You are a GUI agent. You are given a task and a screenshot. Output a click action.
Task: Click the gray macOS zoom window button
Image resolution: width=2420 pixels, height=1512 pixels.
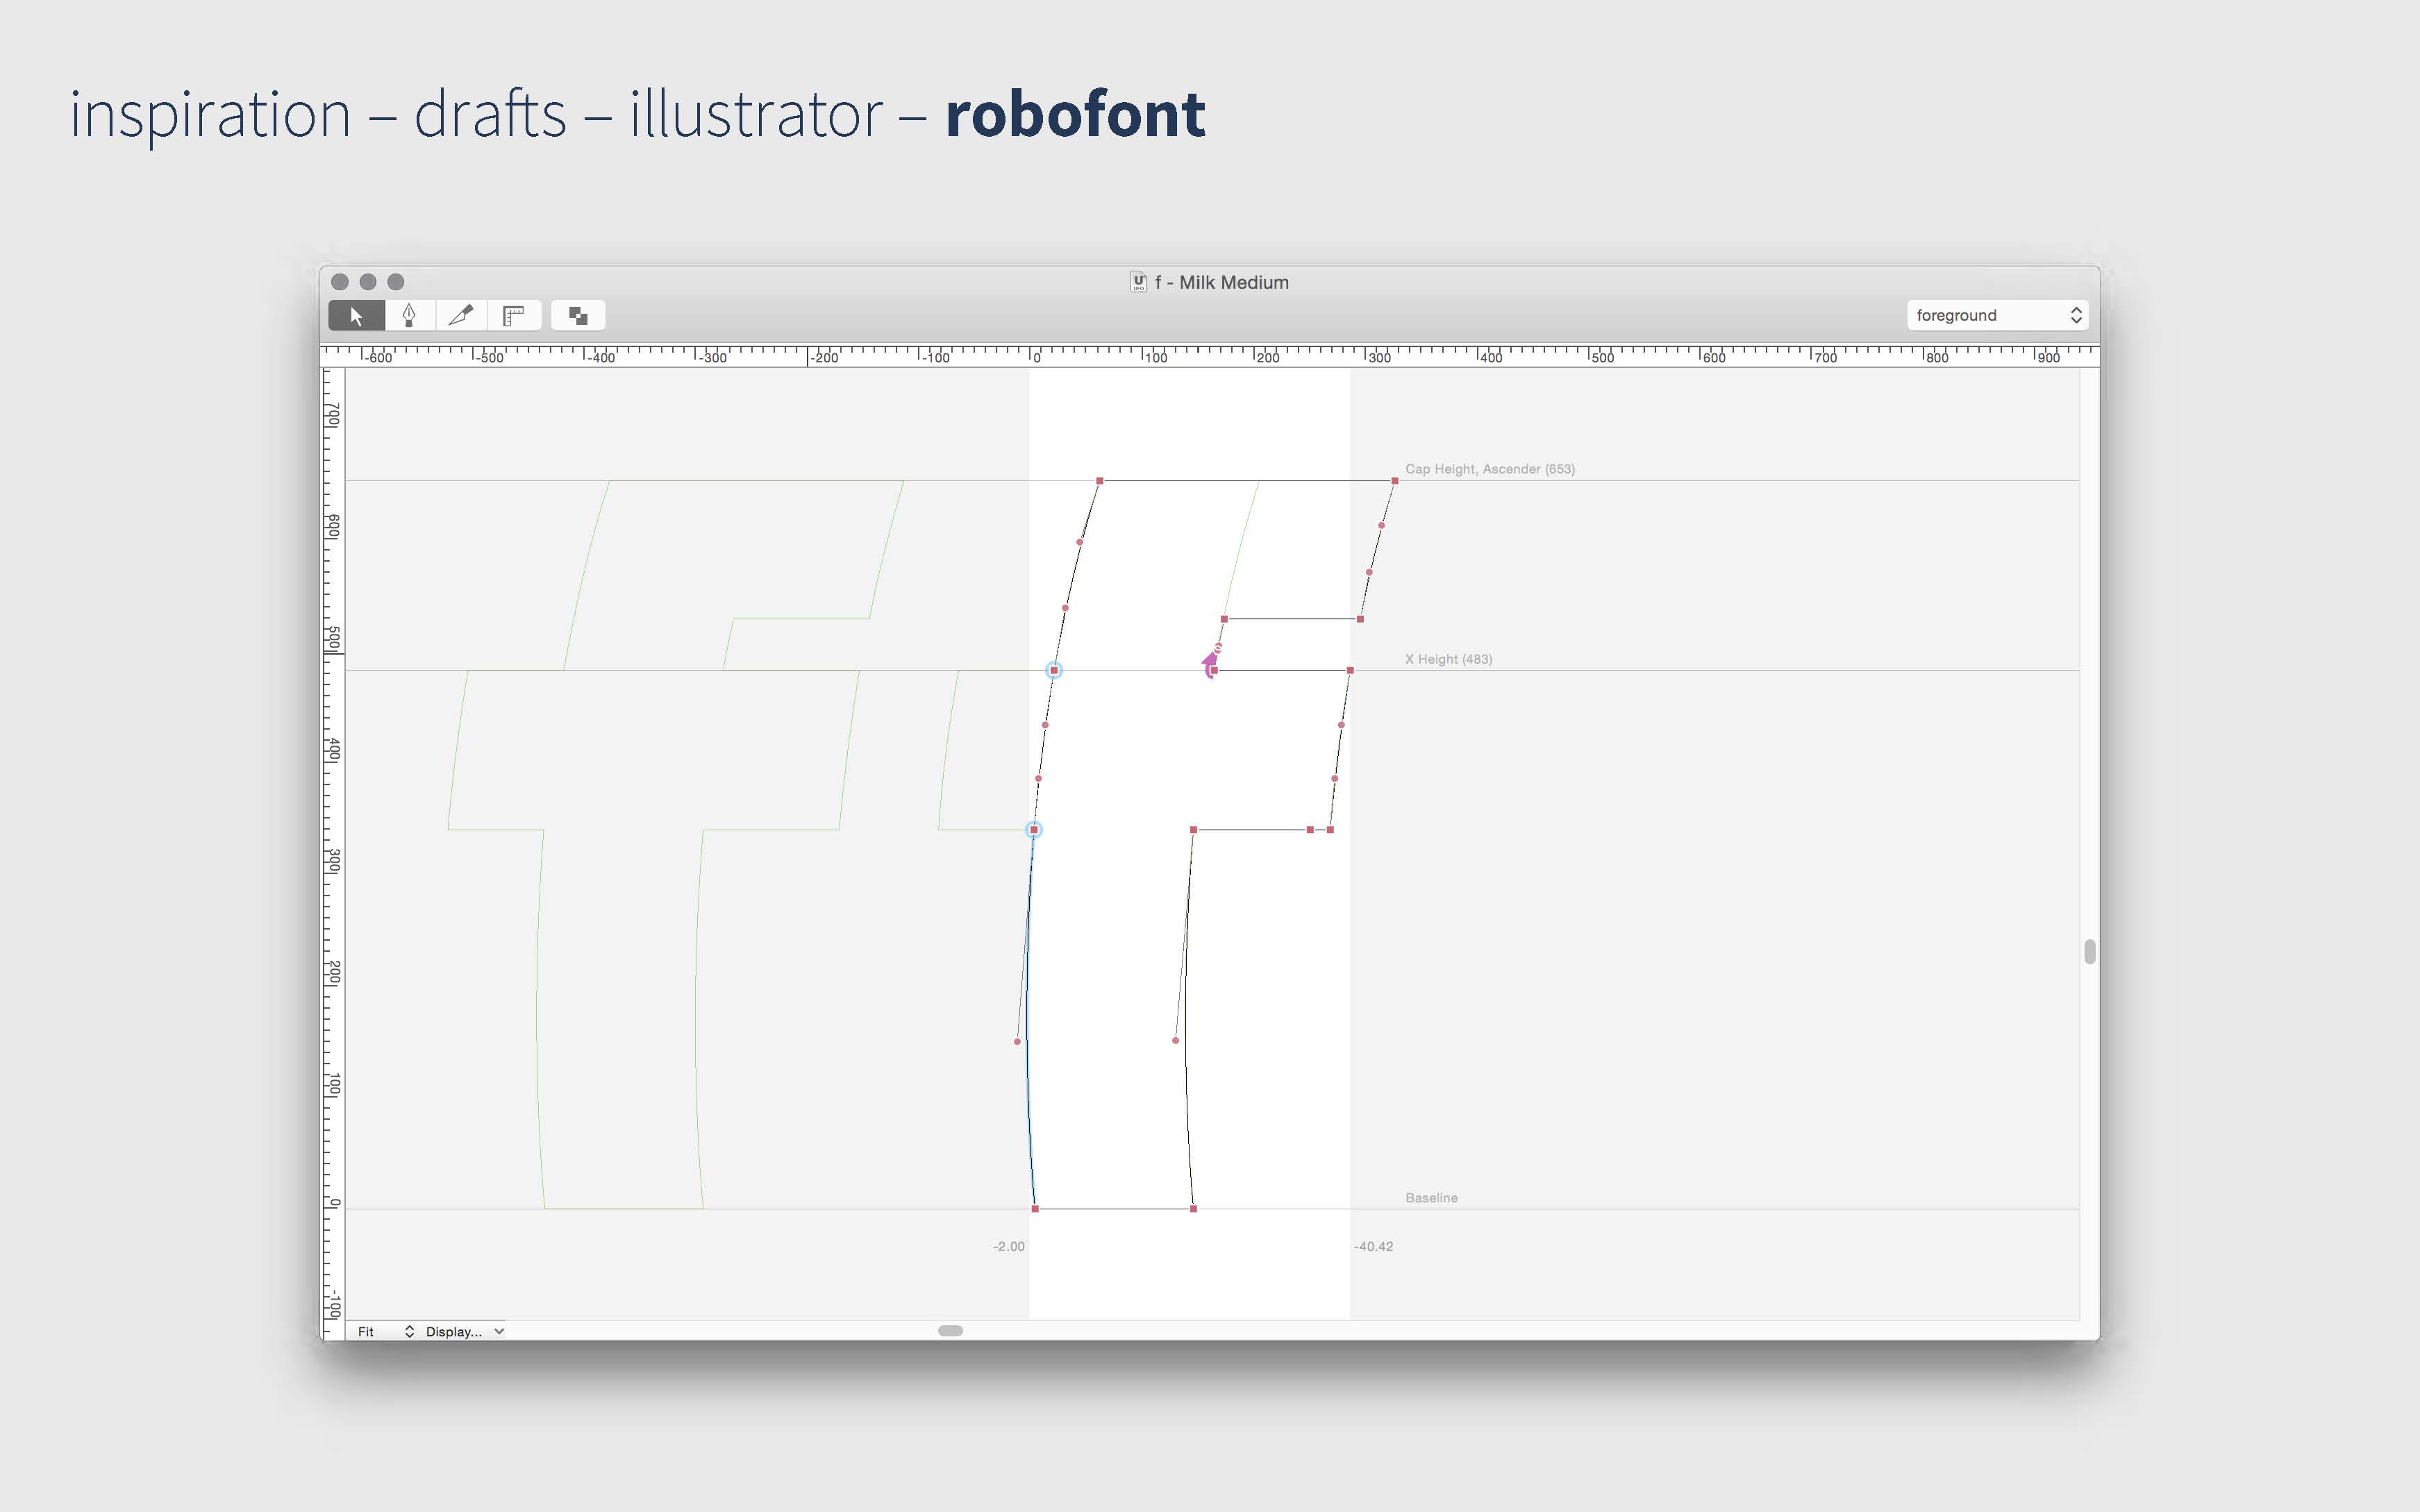(x=396, y=282)
